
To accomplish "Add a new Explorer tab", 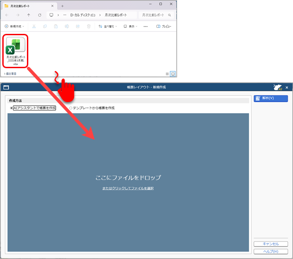I will point(62,6).
